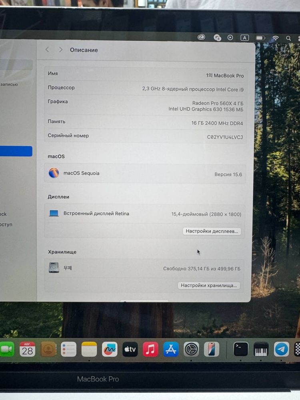Select the highlighted blue sidebar item
This screenshot has height=400, width=300.
tap(16, 151)
